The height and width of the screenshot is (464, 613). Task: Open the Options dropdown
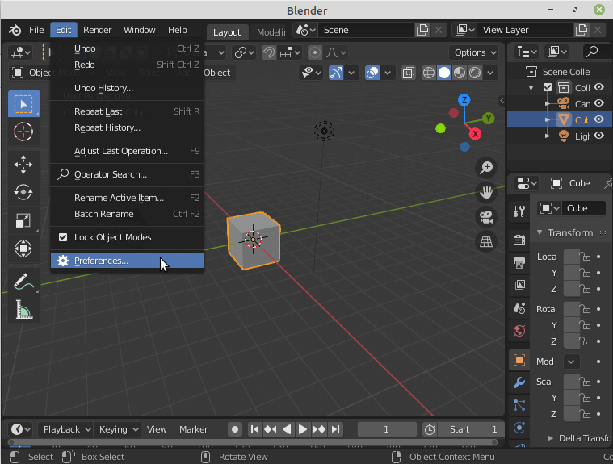tap(474, 52)
